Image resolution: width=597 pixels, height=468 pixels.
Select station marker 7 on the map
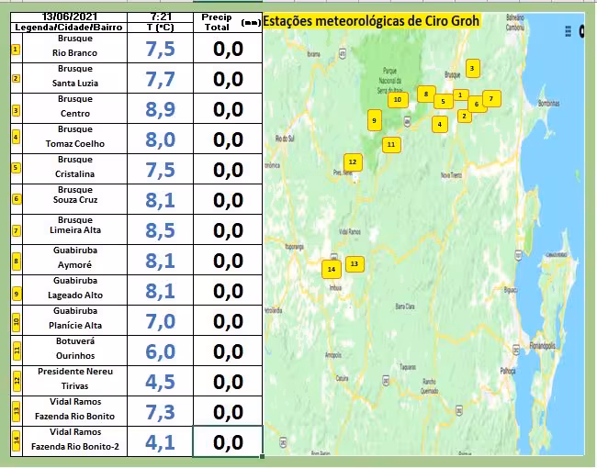(x=491, y=99)
